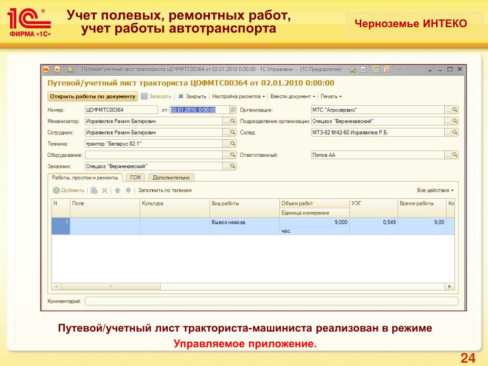
Task: Click the add-to-favorites star icon with green plus
Action: point(353,70)
